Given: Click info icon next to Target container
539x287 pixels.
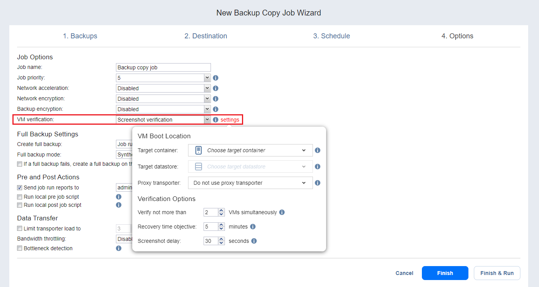Looking at the screenshot, I should click(318, 150).
